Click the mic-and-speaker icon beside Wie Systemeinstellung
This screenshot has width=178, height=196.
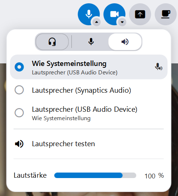pyautogui.click(x=159, y=67)
